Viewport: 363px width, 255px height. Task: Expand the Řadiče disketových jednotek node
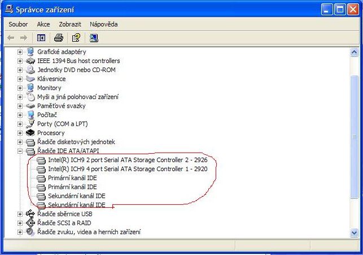[x=20, y=142]
